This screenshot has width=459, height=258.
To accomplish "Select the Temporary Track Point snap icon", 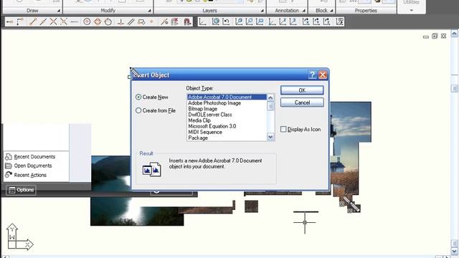I will [9, 22].
